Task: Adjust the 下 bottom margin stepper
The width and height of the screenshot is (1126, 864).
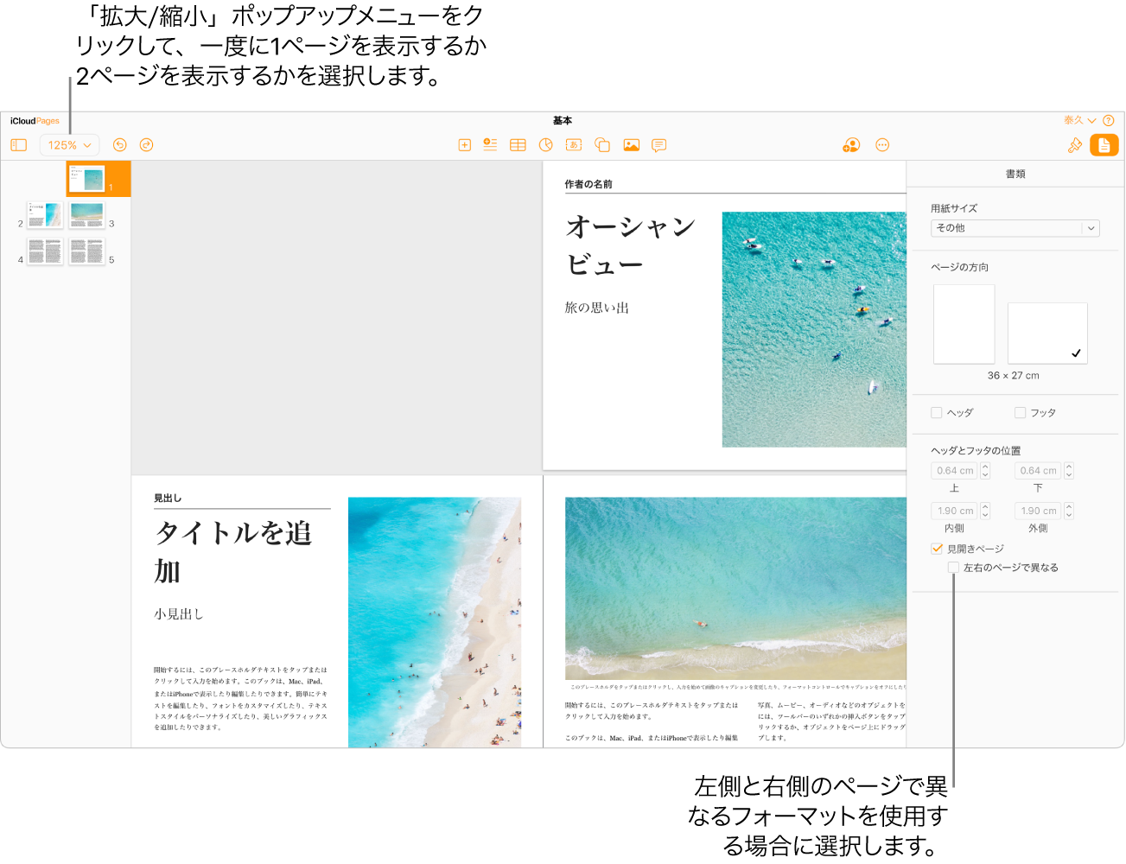Action: pyautogui.click(x=1069, y=471)
